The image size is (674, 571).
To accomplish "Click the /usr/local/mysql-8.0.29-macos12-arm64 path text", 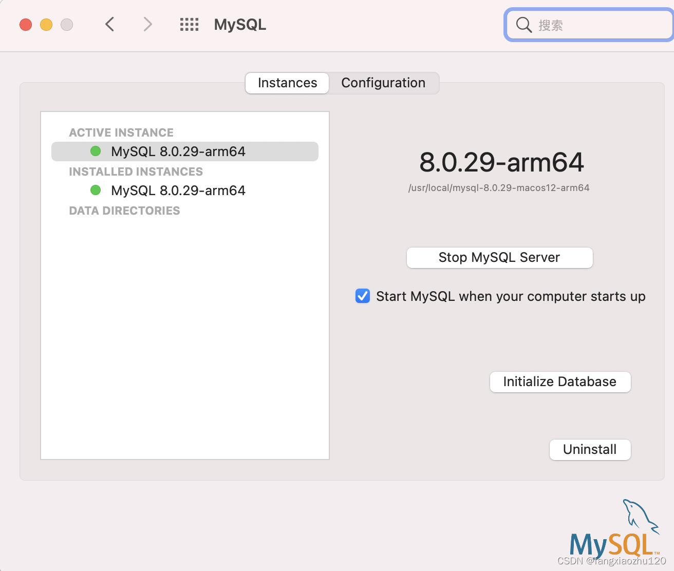I will 499,188.
